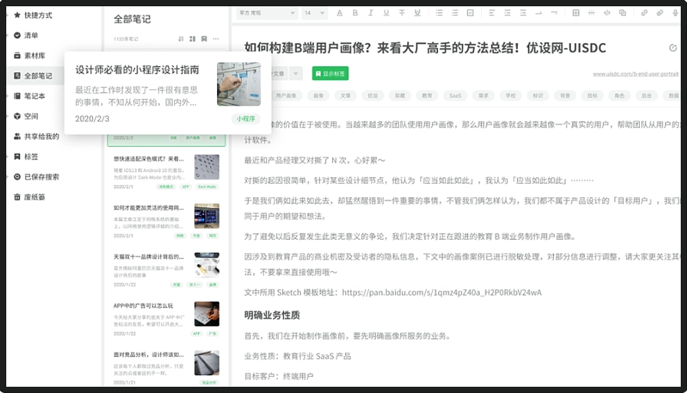Screen dimensions: 687x393
Task: Toggle the bulleted list formatting
Action: point(440,12)
